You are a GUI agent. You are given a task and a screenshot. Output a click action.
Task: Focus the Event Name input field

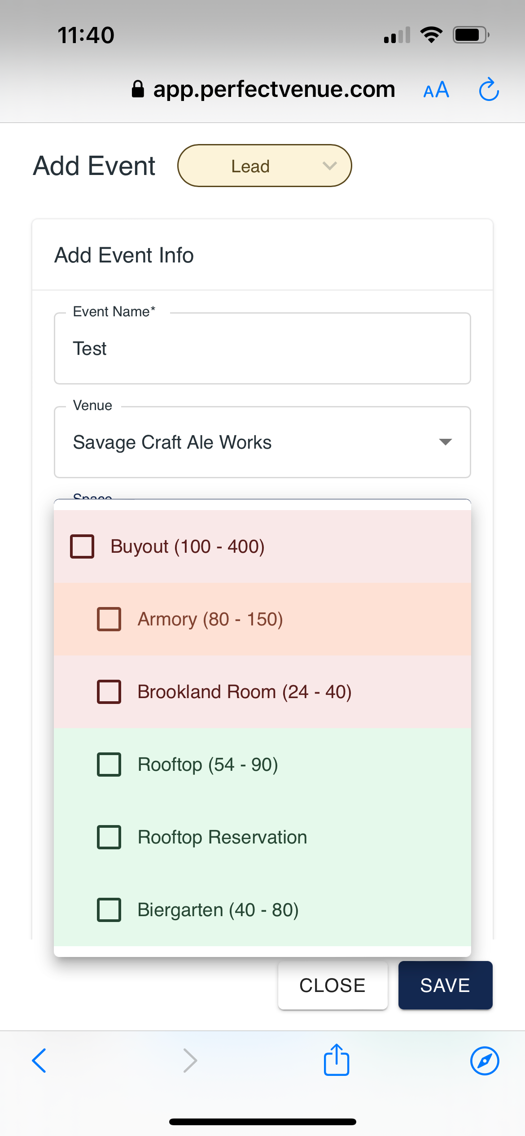click(262, 348)
